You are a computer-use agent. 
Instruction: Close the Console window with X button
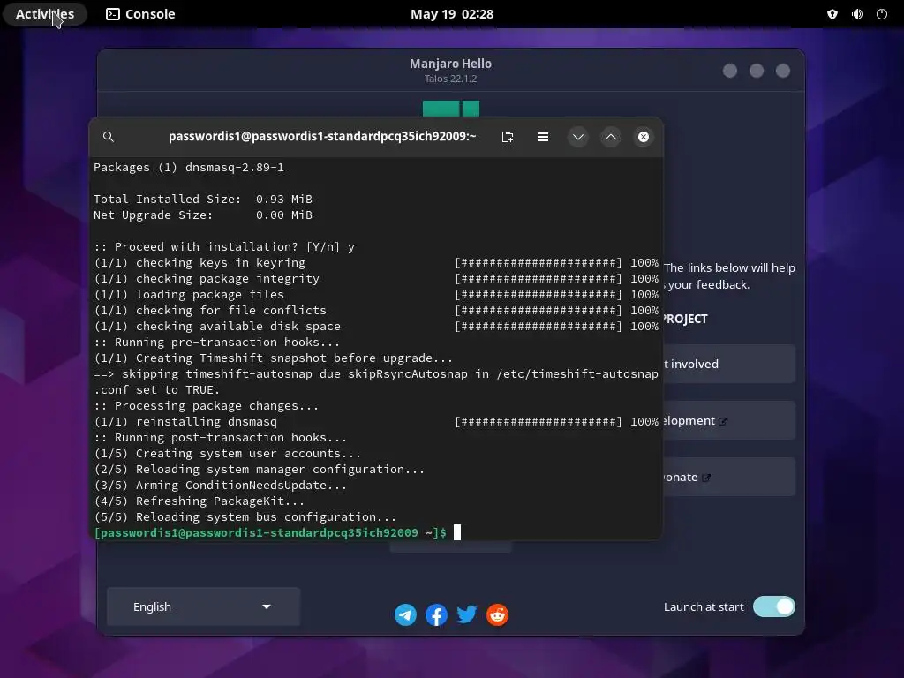(x=644, y=137)
